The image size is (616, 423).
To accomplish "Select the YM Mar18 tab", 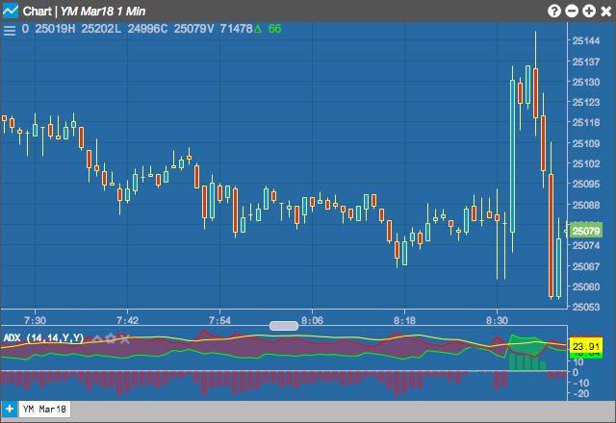I will [x=44, y=409].
